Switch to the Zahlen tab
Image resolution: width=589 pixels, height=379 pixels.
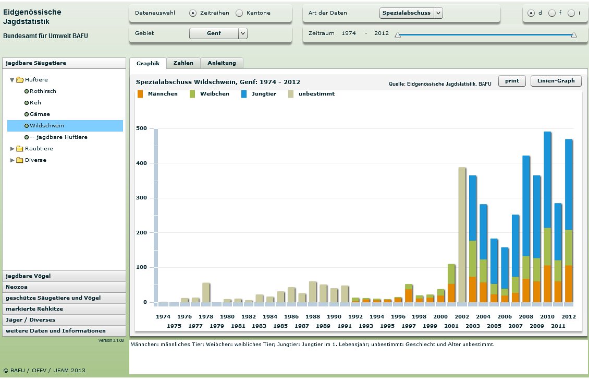pyautogui.click(x=183, y=63)
